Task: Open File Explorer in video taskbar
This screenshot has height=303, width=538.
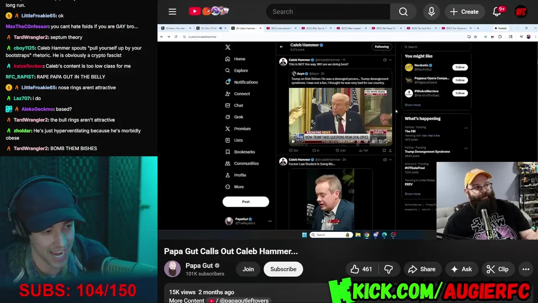Action: (x=358, y=235)
